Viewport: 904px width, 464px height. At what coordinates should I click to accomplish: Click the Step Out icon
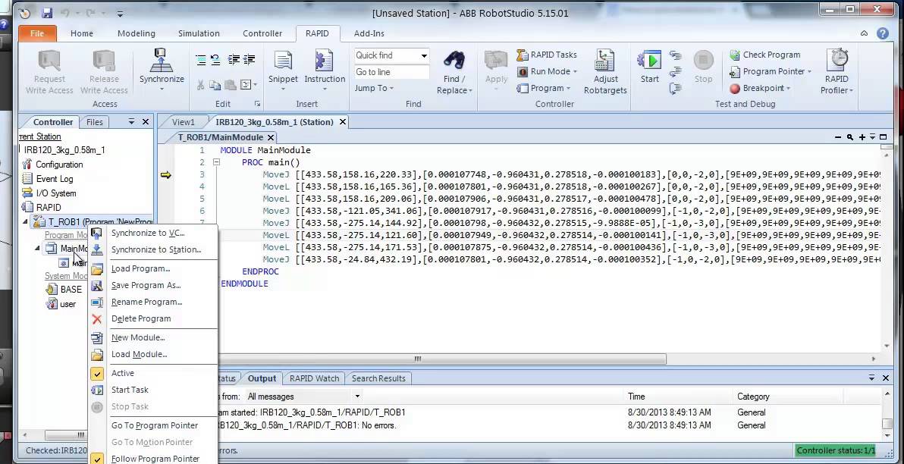click(676, 88)
